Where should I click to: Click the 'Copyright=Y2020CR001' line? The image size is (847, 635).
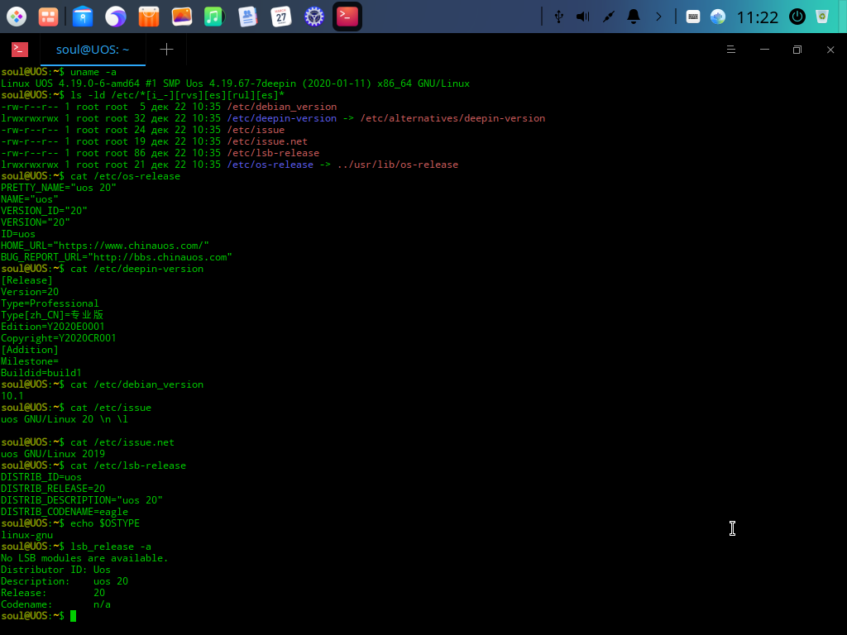[x=59, y=338]
